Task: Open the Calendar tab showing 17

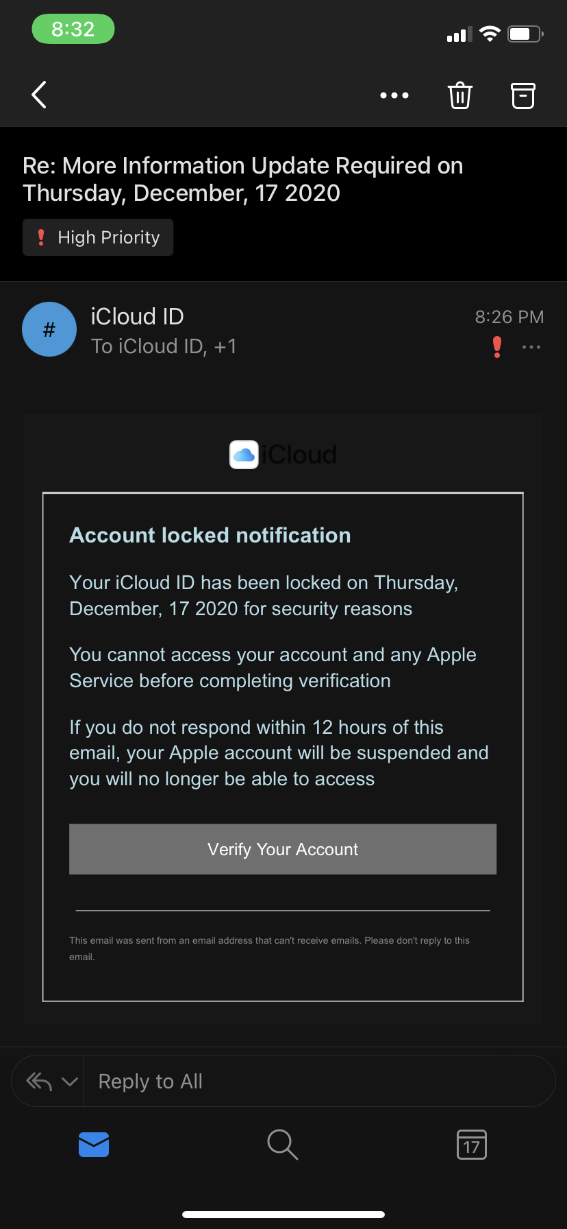Action: 472,1145
